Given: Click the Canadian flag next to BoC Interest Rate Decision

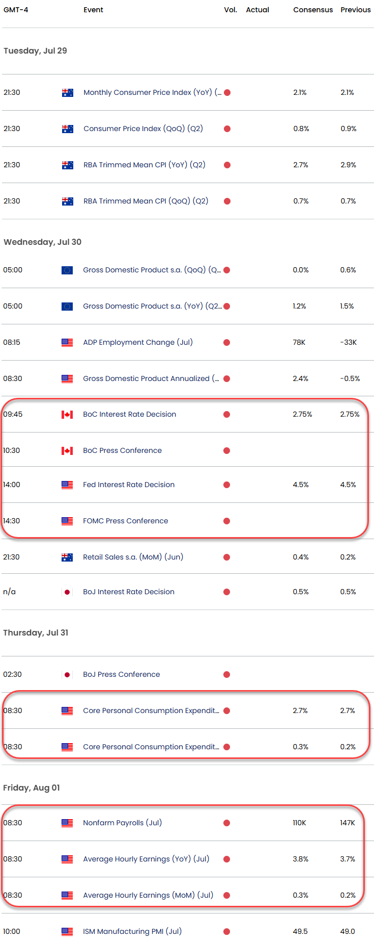Looking at the screenshot, I should 67,415.
